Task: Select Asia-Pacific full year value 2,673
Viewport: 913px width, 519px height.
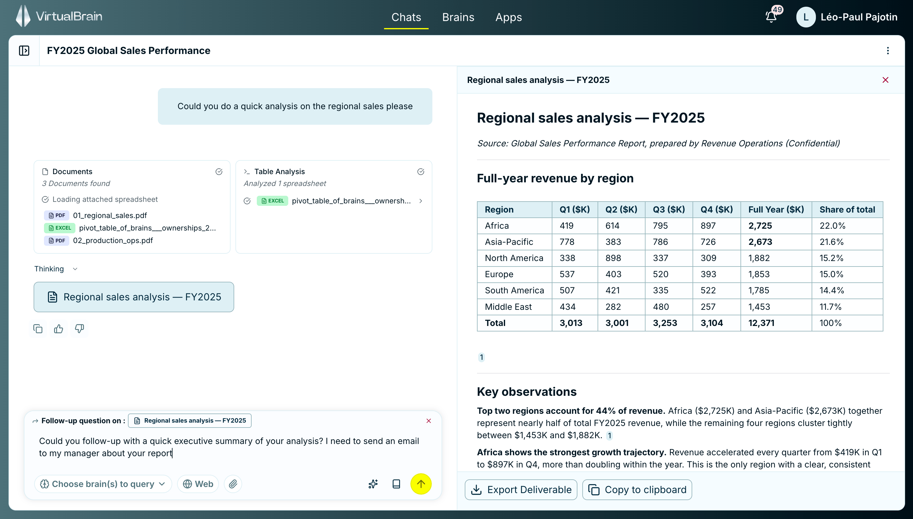Action: click(x=760, y=242)
